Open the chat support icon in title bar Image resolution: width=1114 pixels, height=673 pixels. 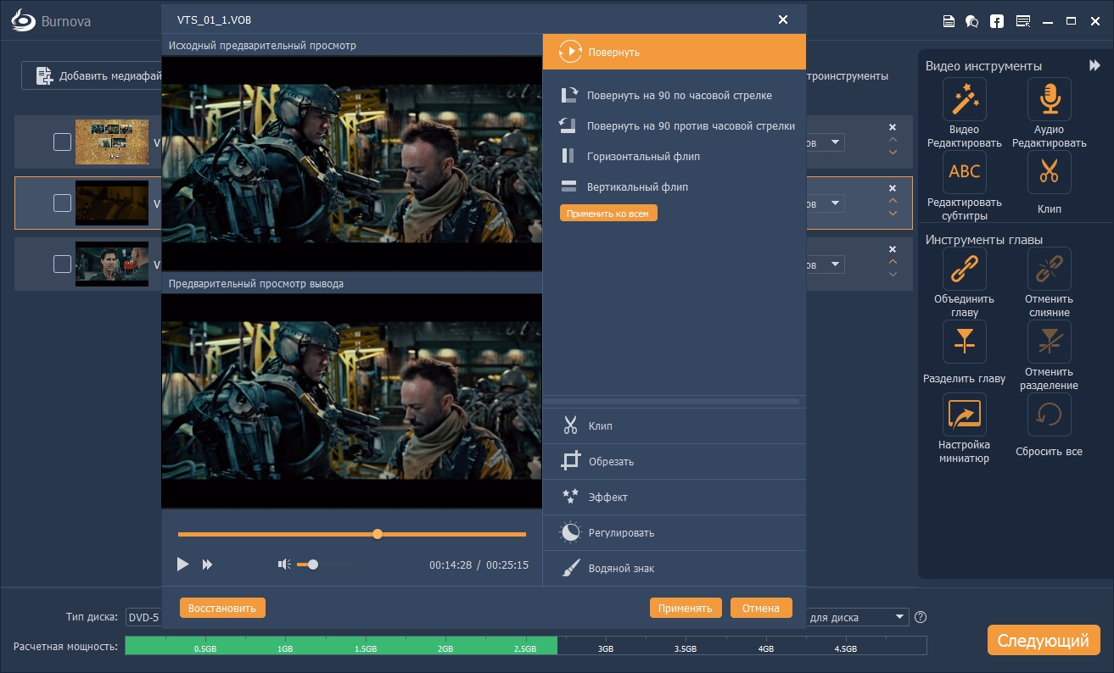click(x=972, y=21)
